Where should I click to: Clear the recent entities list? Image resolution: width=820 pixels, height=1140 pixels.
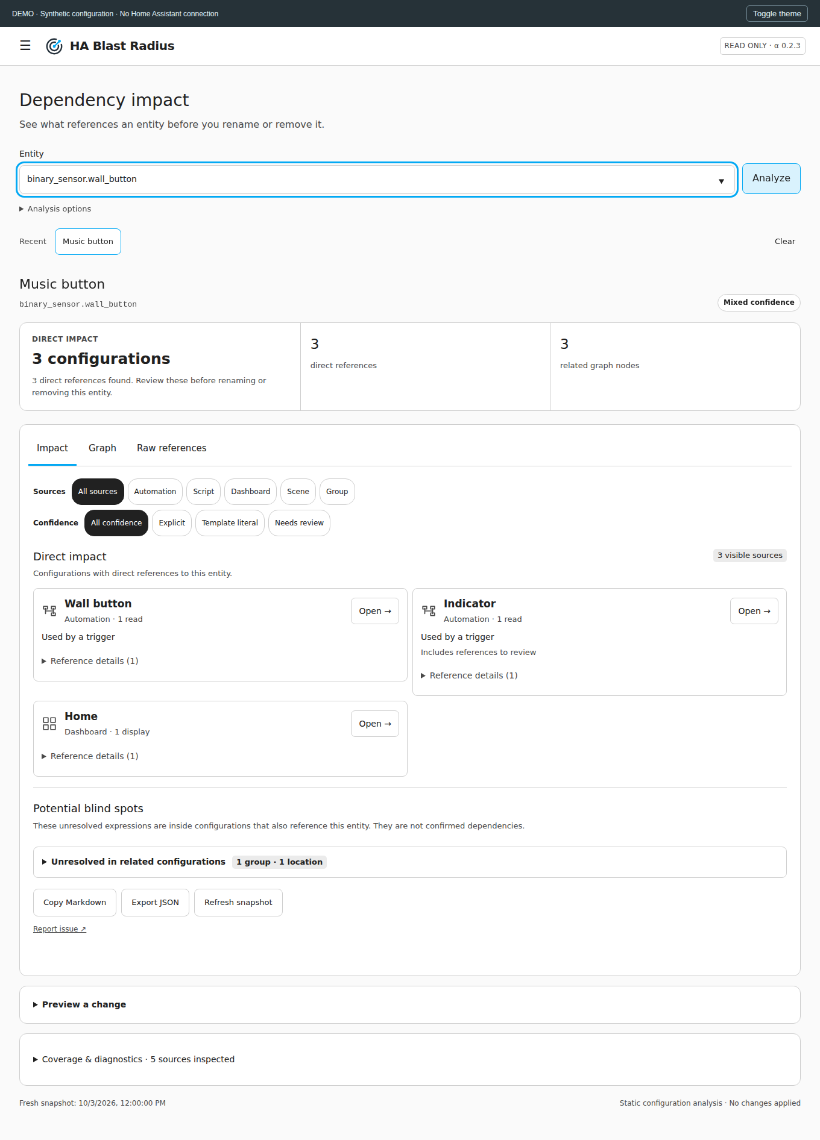[785, 242]
